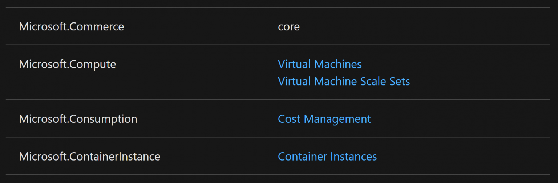Open the Container Instances link

[x=327, y=157]
